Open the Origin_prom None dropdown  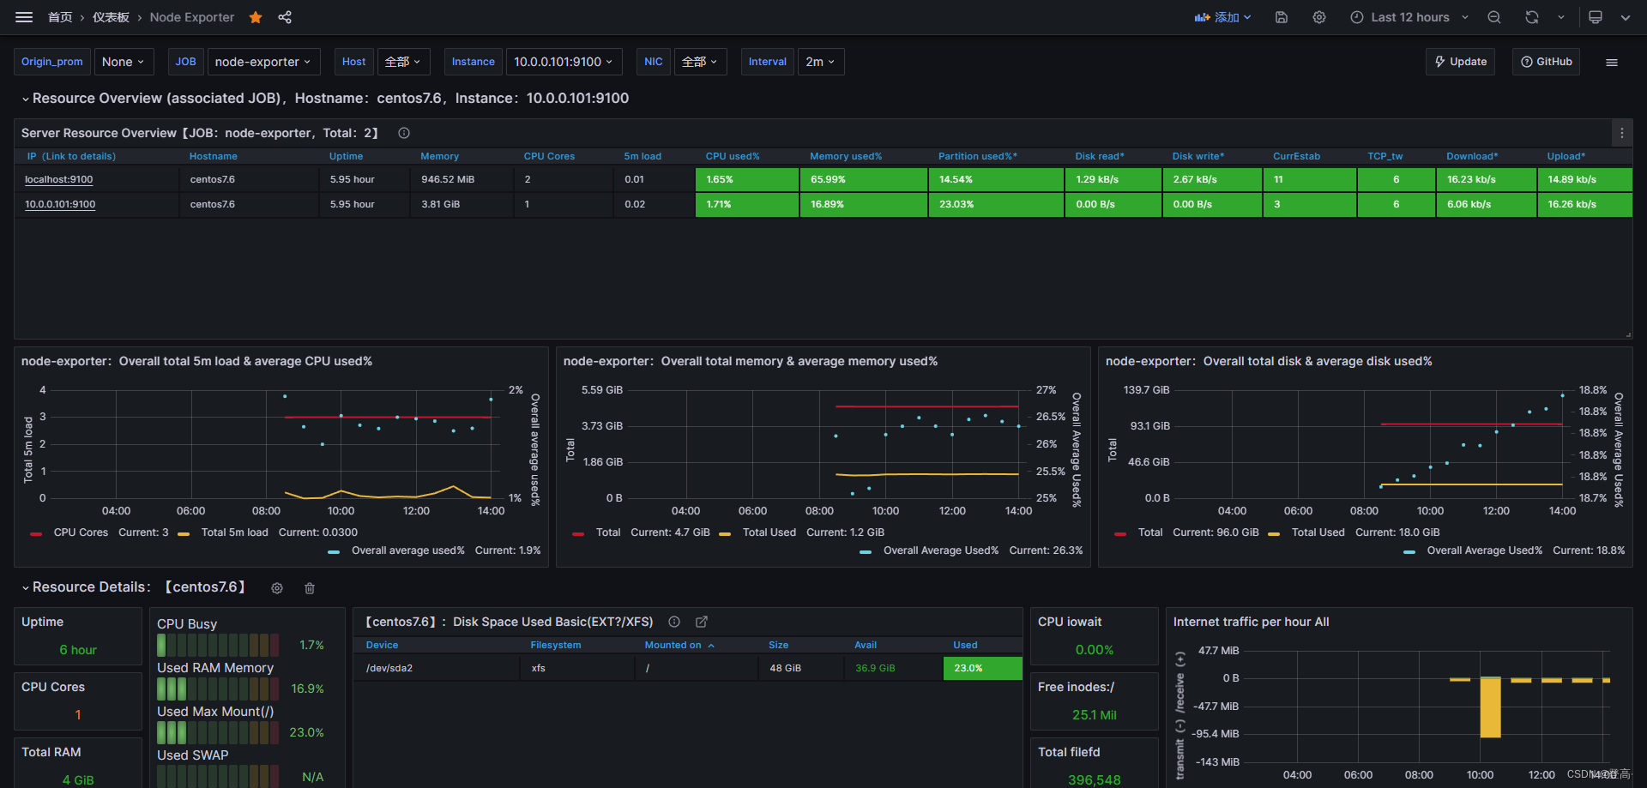[124, 62]
